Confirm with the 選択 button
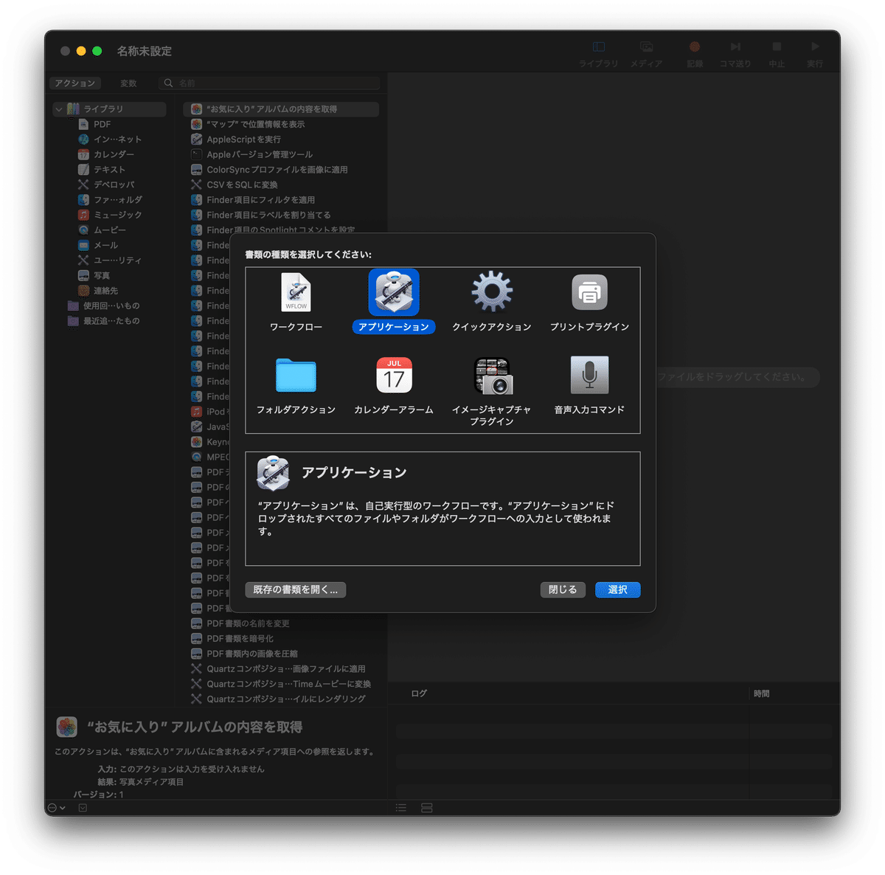Image resolution: width=885 pixels, height=875 pixels. (618, 589)
